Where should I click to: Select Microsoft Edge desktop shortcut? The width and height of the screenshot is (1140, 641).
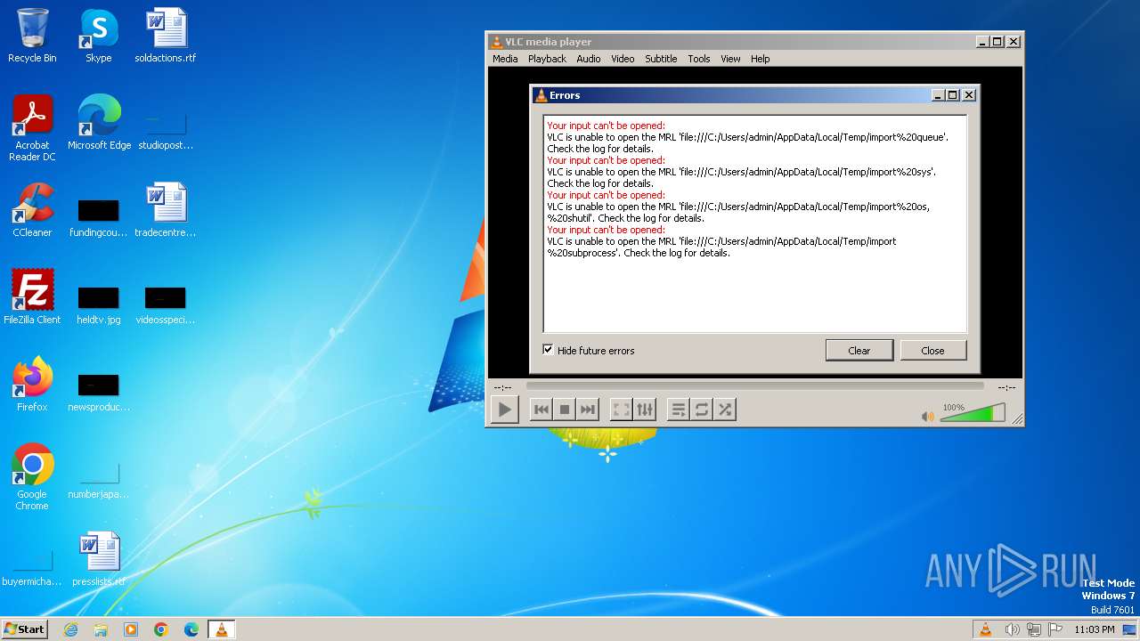click(99, 123)
